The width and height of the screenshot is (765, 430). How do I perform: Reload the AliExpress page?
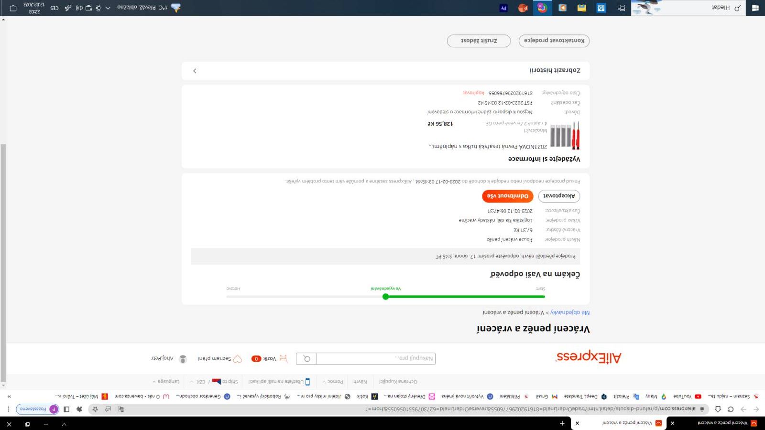click(731, 409)
